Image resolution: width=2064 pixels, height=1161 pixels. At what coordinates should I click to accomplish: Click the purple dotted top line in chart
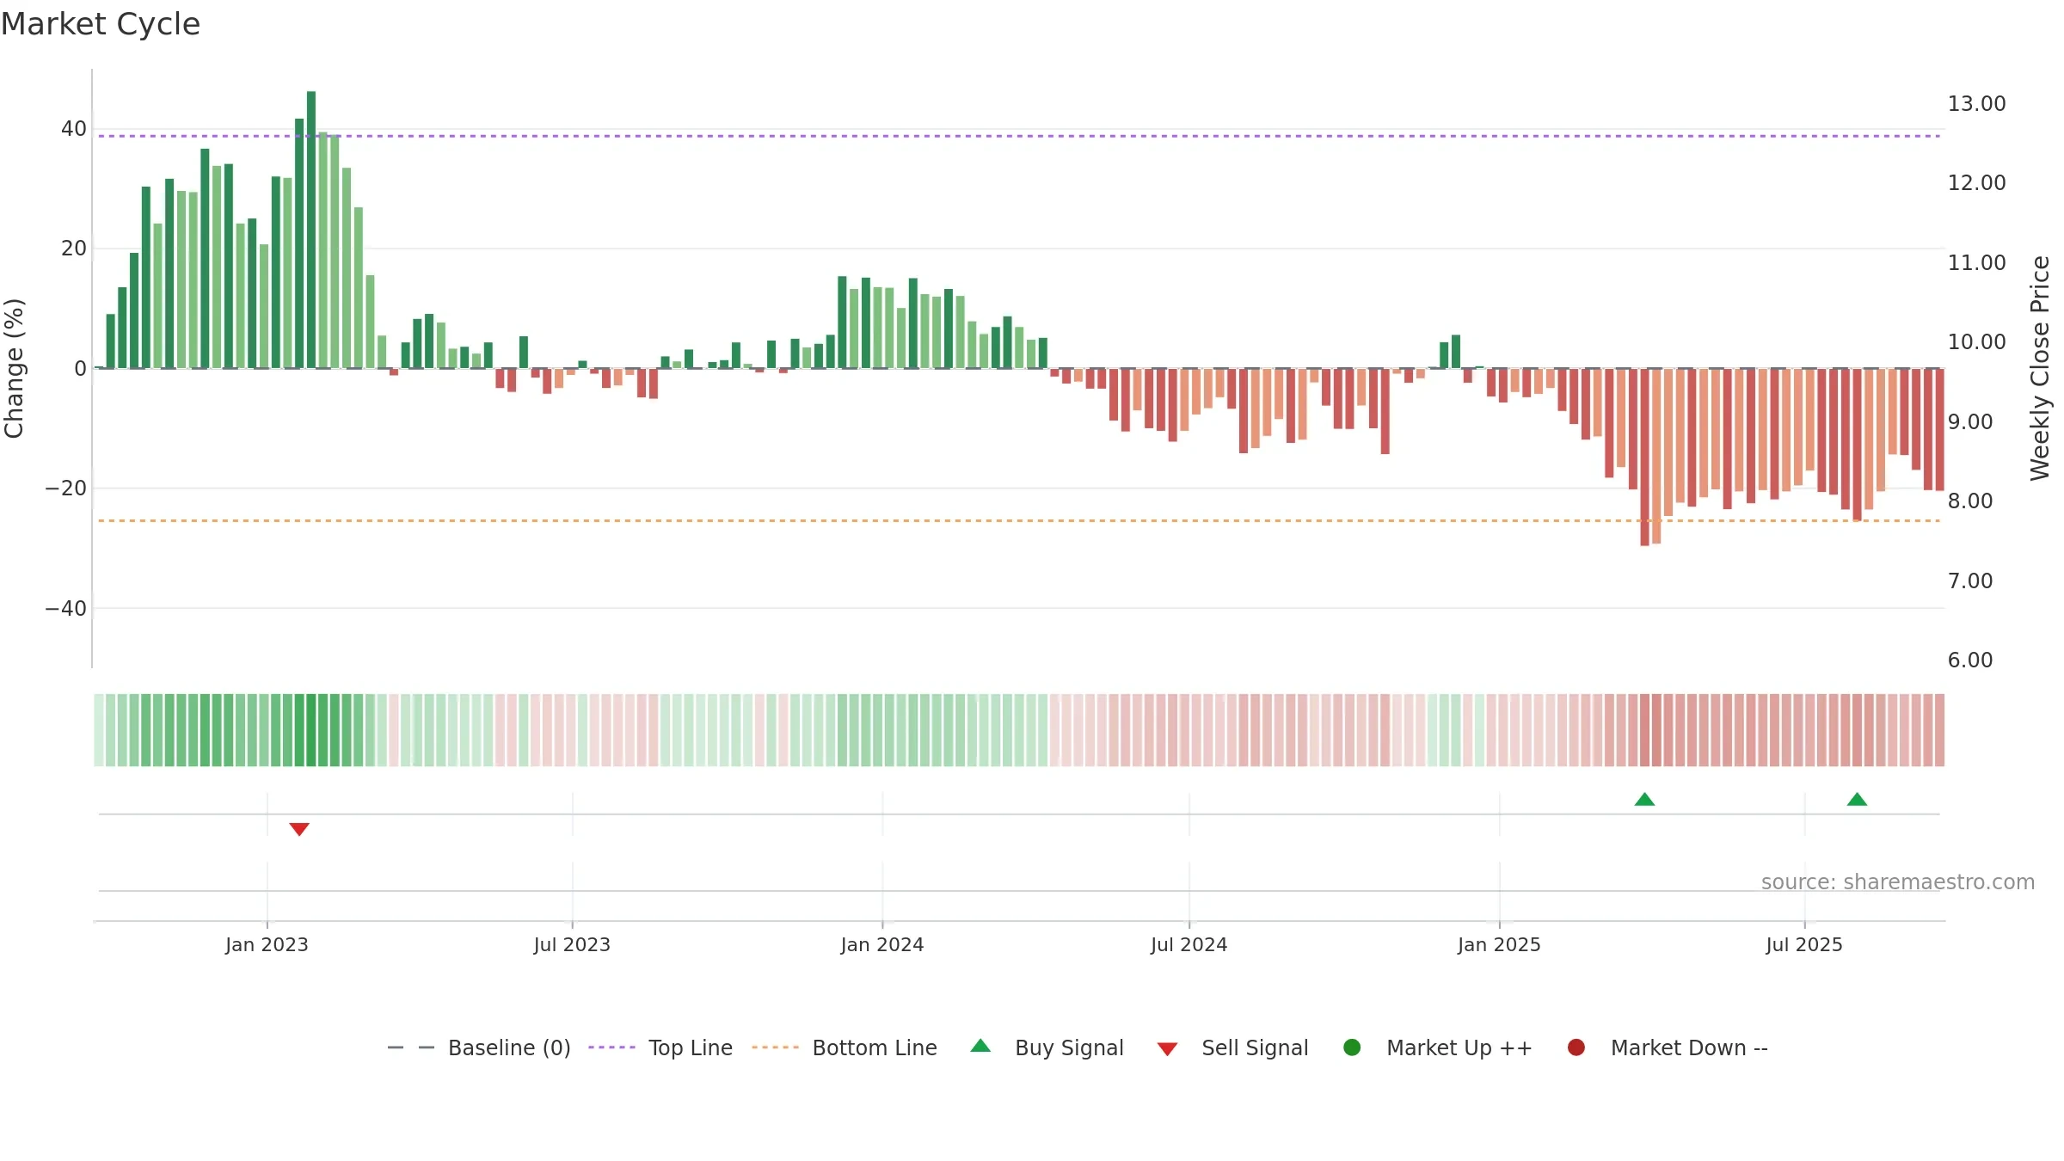[x=1019, y=136]
